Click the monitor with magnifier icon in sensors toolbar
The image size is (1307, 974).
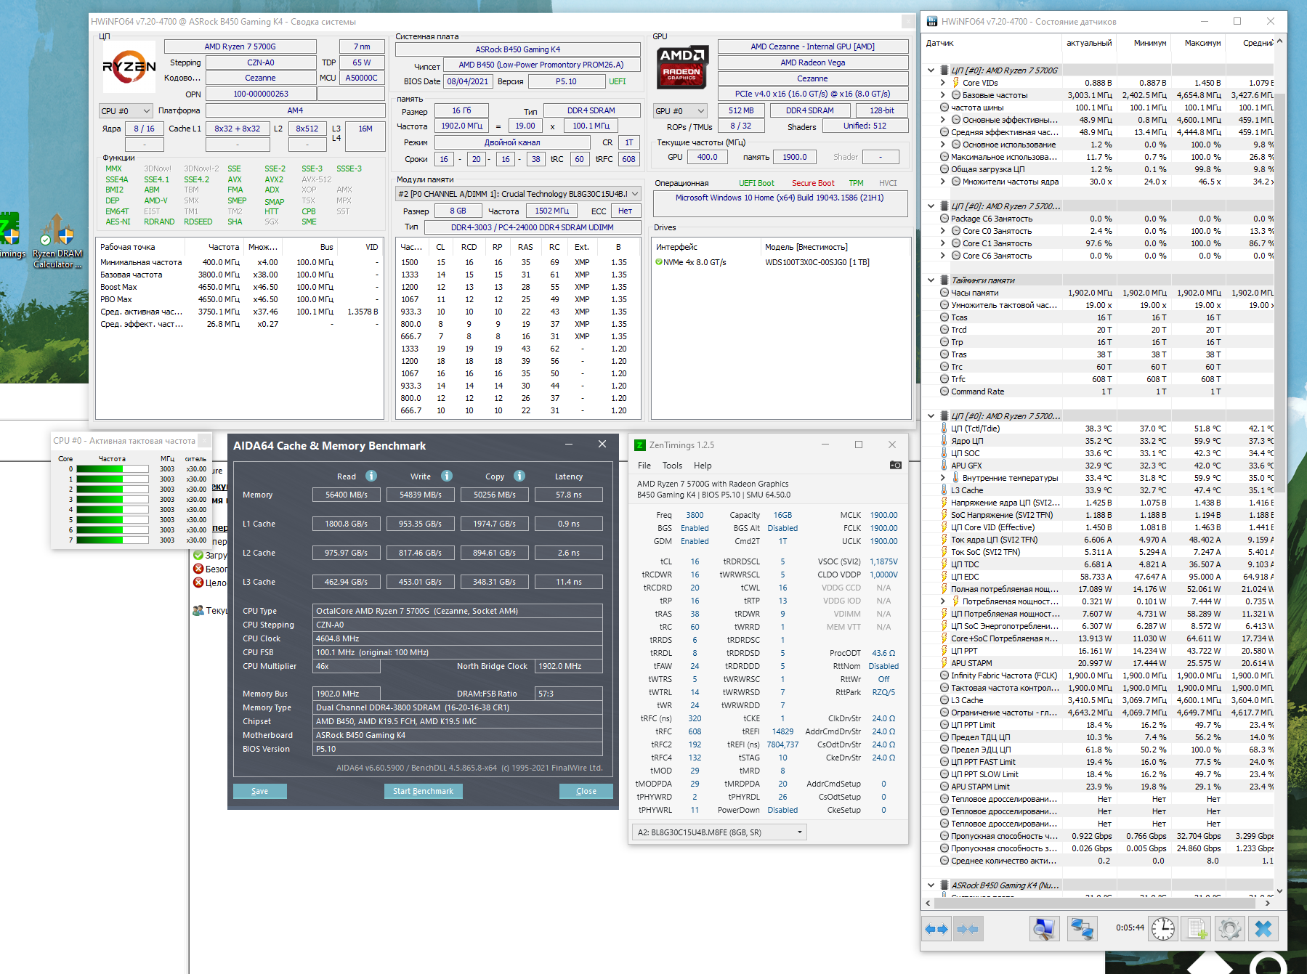click(x=1044, y=928)
